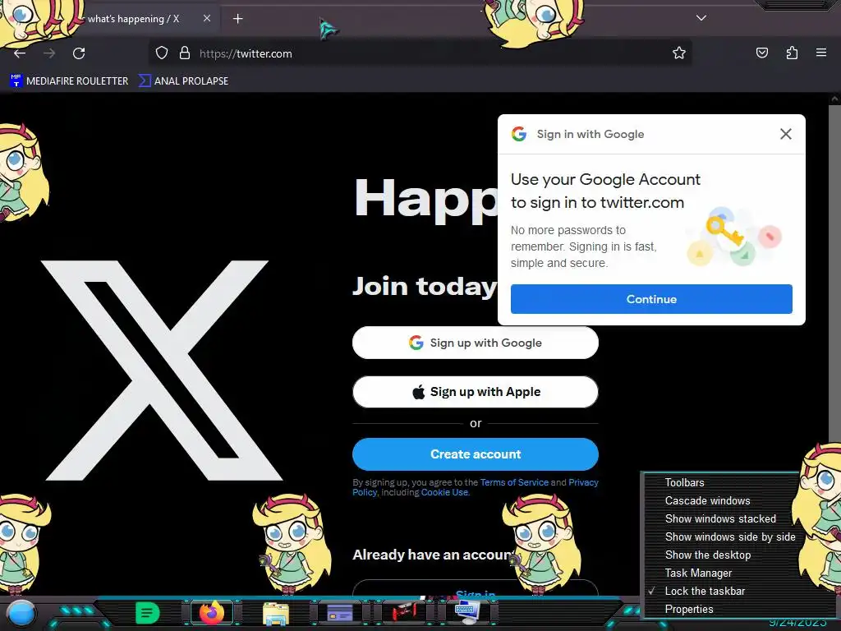The image size is (841, 631).
Task: Close the 'what's happening / X' tab
Action: tap(206, 18)
